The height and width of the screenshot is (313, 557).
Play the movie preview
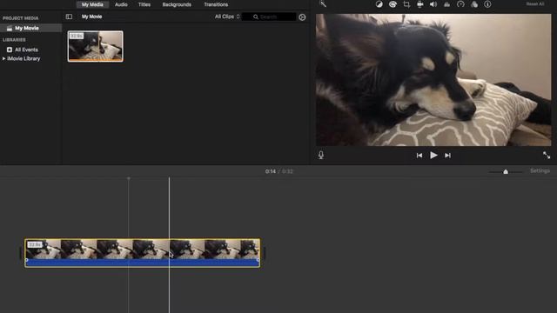[433, 155]
